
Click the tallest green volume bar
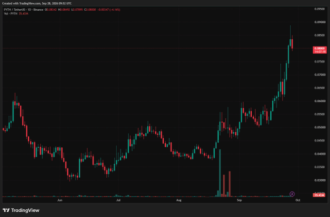pyautogui.click(x=220, y=173)
